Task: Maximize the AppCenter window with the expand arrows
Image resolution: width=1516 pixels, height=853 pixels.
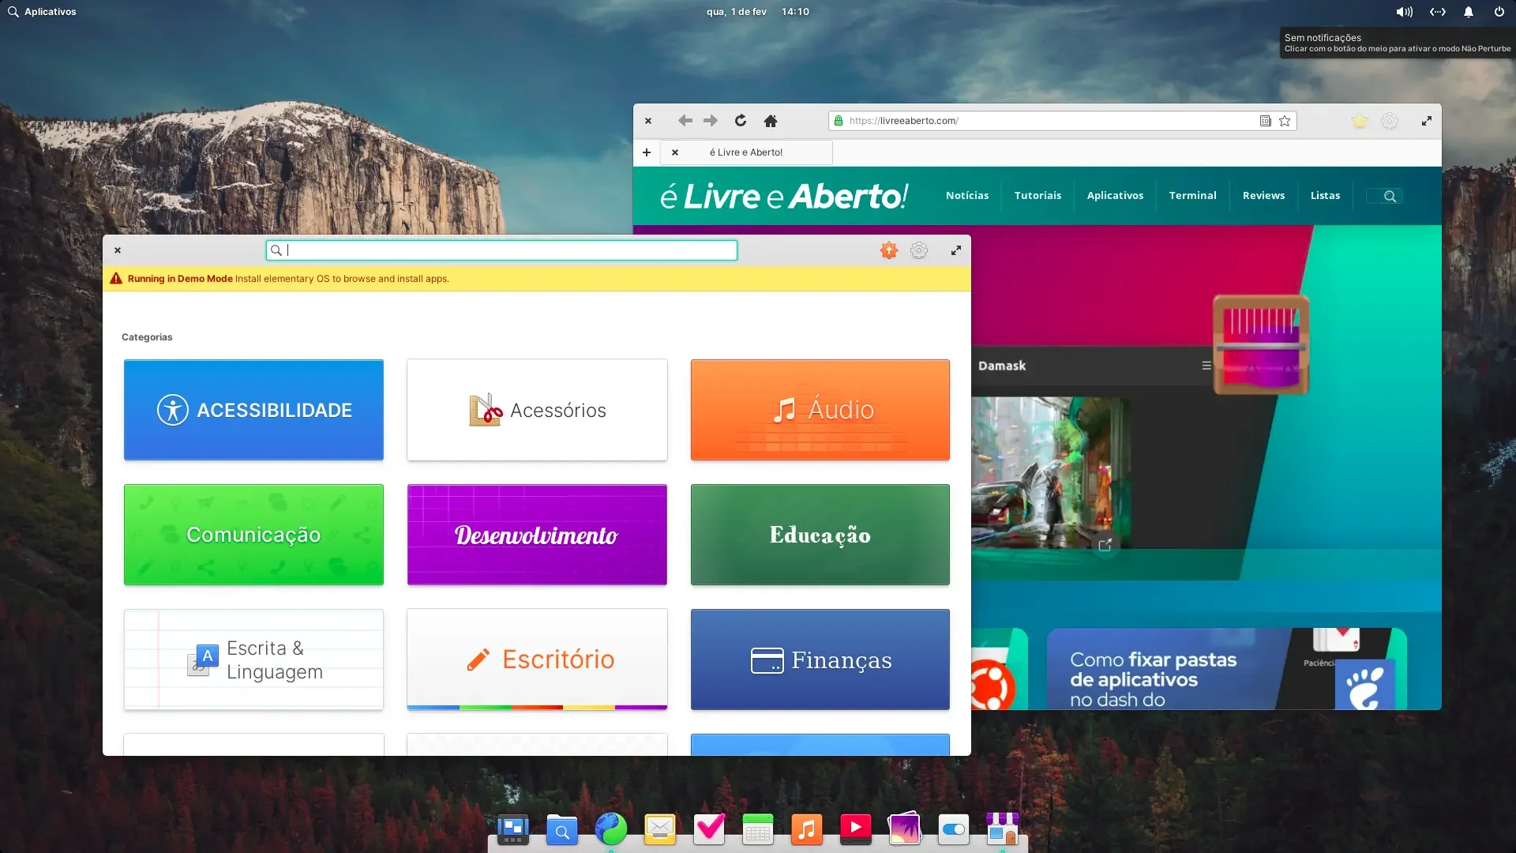Action: pyautogui.click(x=956, y=250)
